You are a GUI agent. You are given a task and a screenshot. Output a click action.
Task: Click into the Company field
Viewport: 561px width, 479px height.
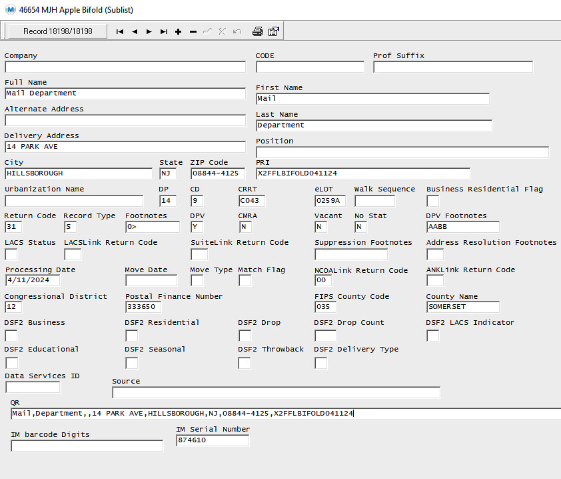(x=125, y=67)
